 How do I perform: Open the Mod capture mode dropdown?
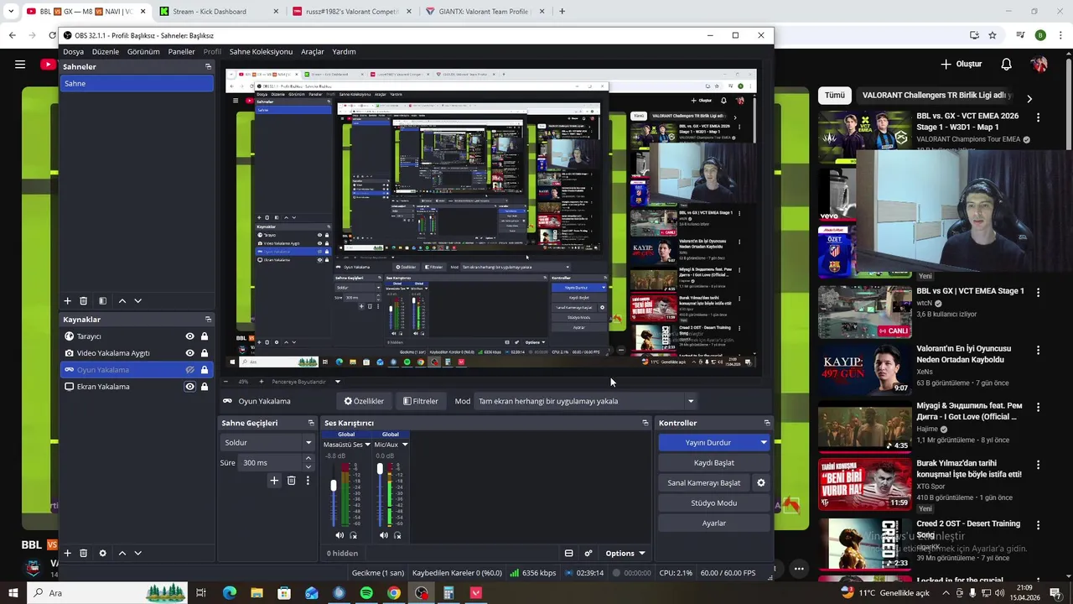586,401
